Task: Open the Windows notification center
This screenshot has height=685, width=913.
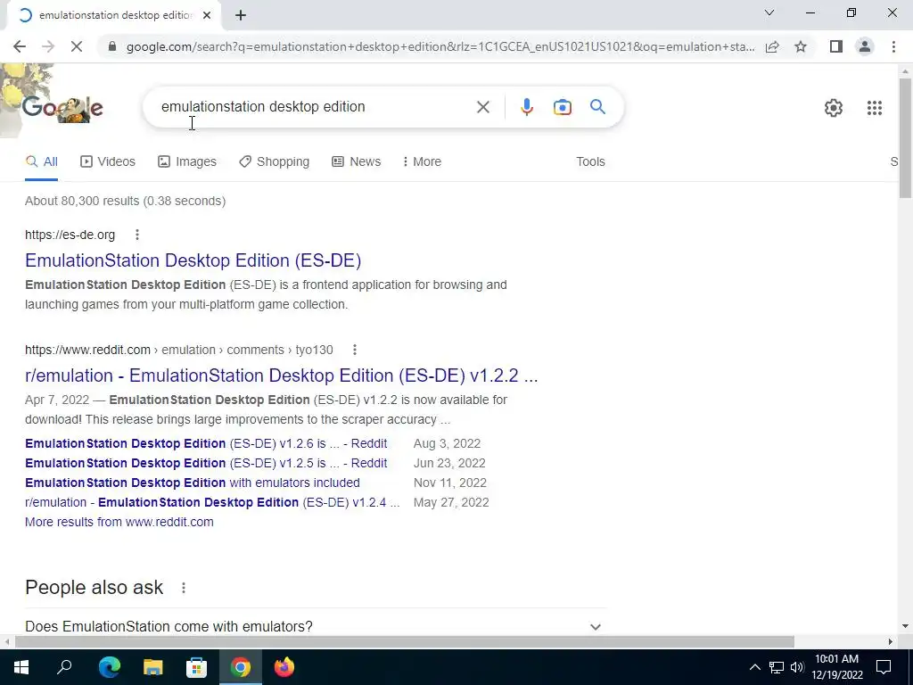Action: (884, 667)
